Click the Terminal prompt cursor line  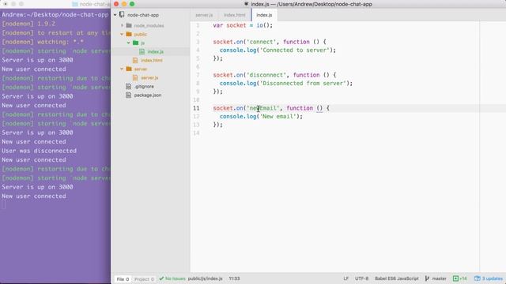(x=3, y=205)
